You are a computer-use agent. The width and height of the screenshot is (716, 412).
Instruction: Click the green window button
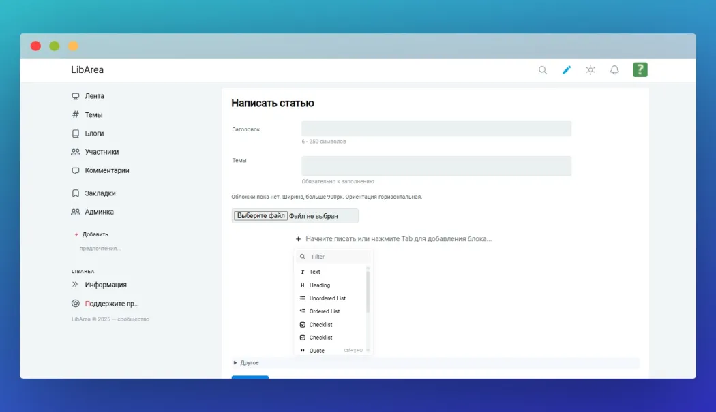55,46
